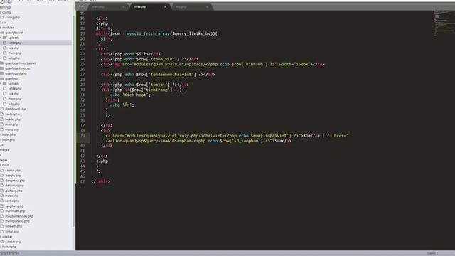Click file icon beside sanpham.php
Screen dimensions: 455x256
click(x=1, y=206)
